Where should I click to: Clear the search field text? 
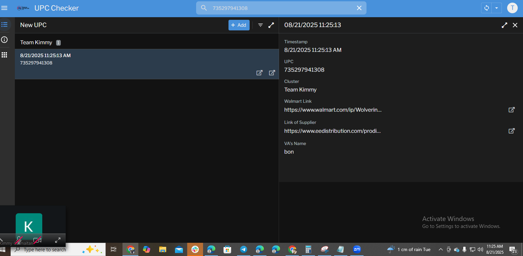359,8
